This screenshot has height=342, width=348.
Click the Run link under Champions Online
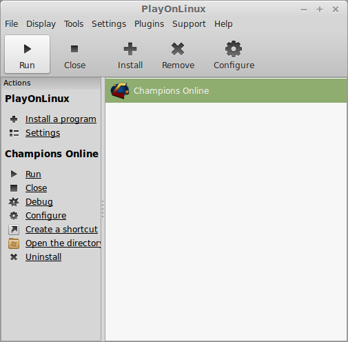(33, 174)
